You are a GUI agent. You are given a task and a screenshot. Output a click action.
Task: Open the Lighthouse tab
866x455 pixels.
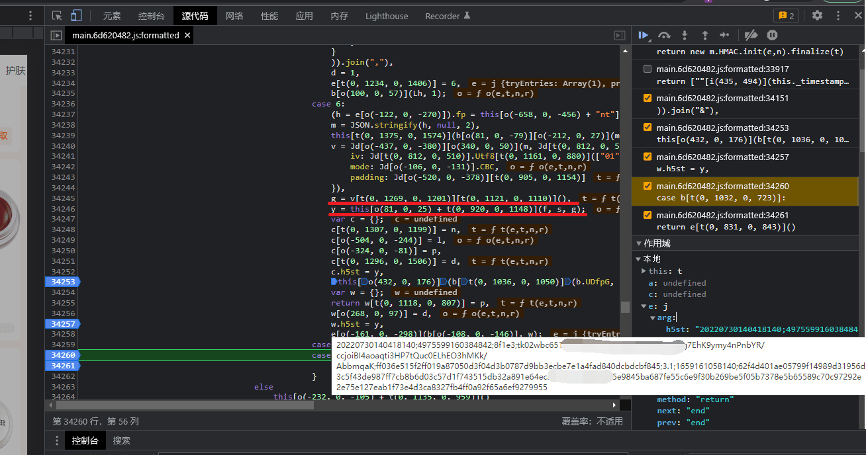pos(387,16)
